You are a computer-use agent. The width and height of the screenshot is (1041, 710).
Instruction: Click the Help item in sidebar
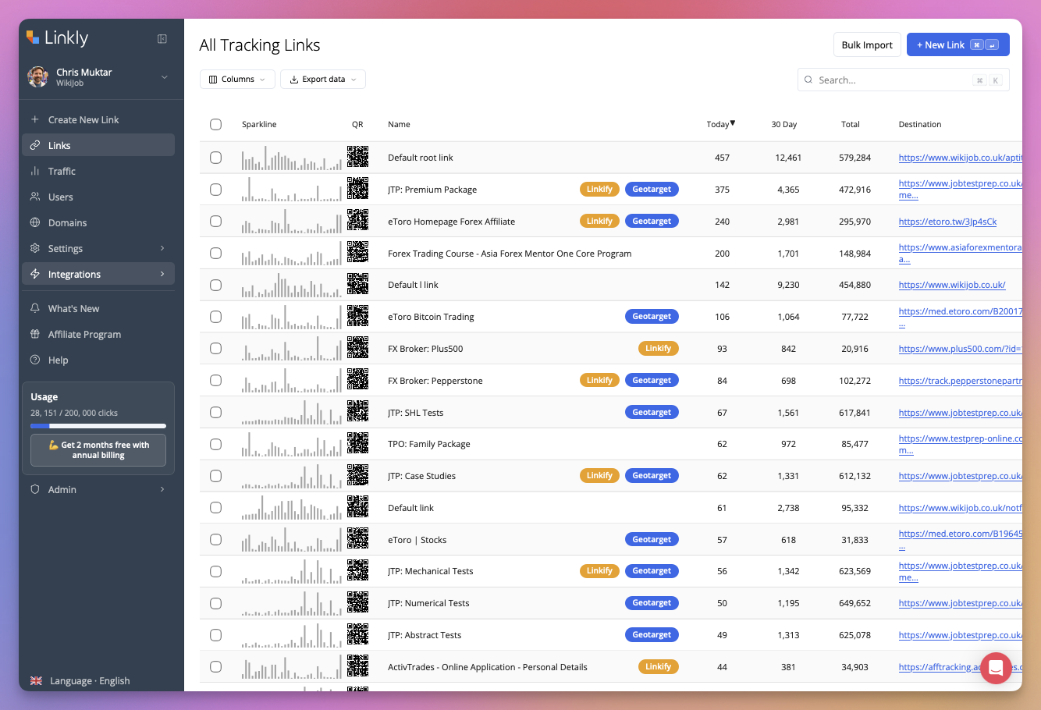tap(98, 360)
